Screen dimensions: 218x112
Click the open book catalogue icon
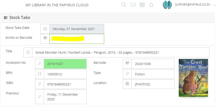pyautogui.click(x=142, y=5)
